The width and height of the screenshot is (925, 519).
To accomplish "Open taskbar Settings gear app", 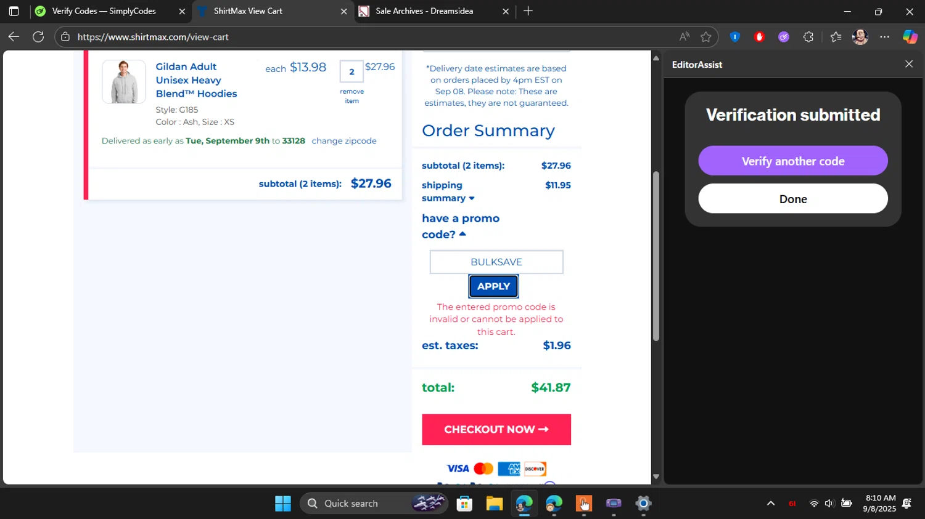I will click(643, 504).
